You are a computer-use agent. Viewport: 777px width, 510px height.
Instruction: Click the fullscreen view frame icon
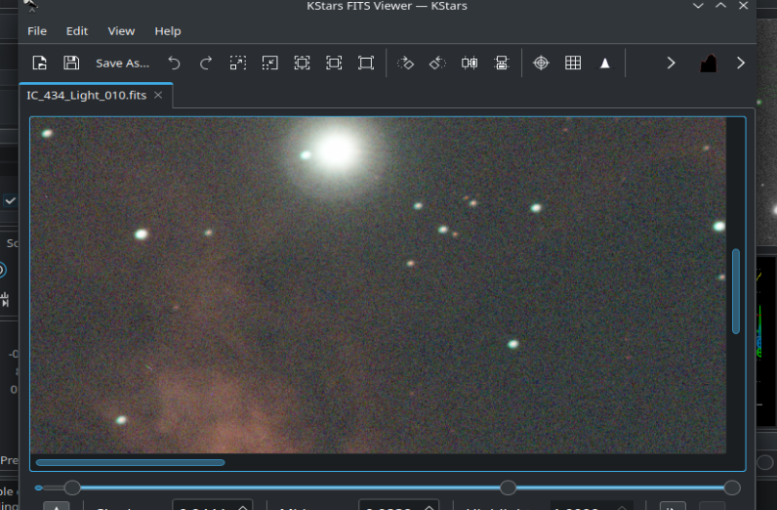point(366,63)
